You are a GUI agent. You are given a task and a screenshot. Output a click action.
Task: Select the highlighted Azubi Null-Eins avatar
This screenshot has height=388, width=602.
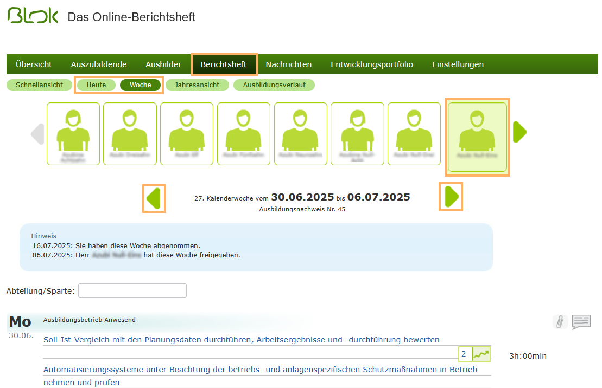[477, 137]
